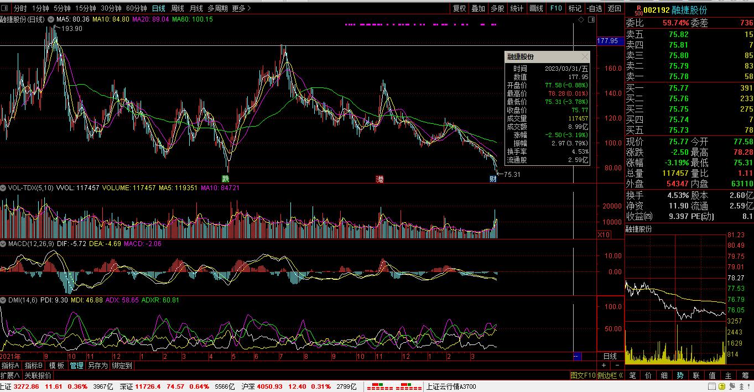754x392 pixels.
Task: Open the 日线 period selector below chart
Action: point(610,356)
